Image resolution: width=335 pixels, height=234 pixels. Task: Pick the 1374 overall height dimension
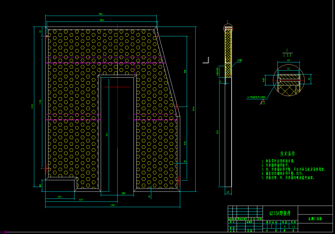click(32, 106)
